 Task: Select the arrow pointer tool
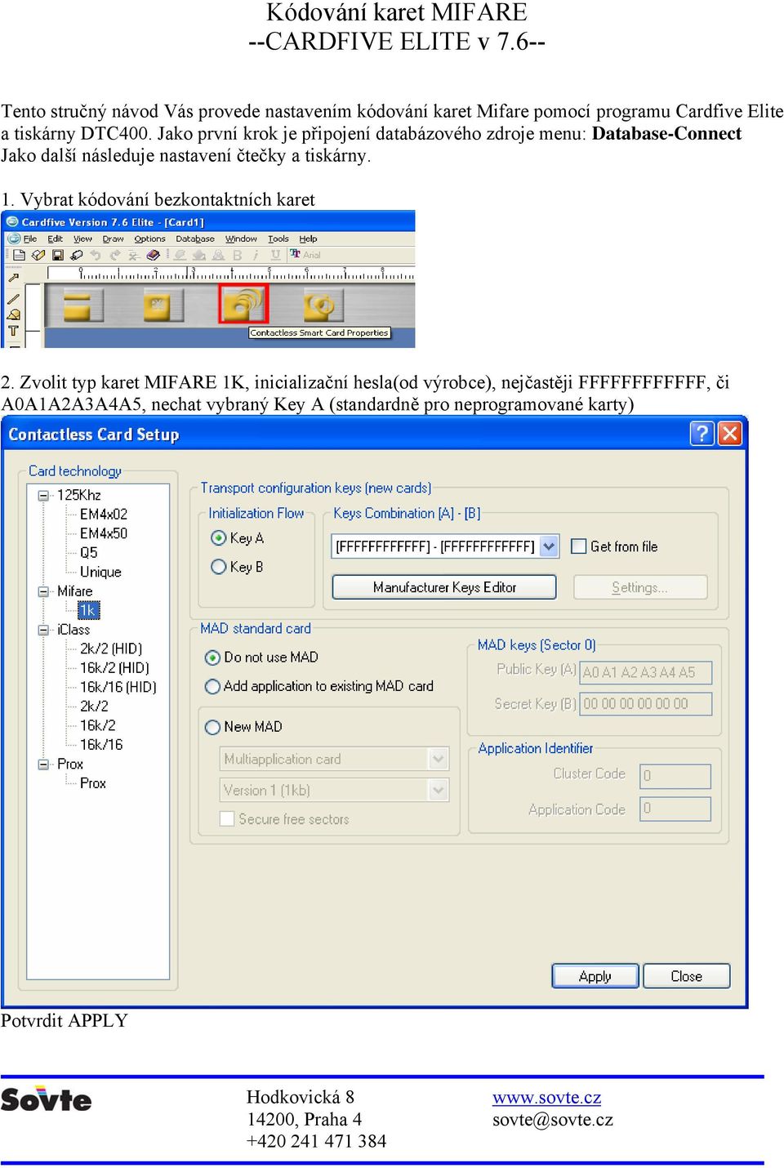[13, 279]
